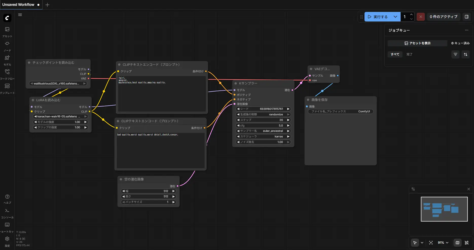474x250 pixels.
Task: Switch to the 完了 tab in job queue
Action: tap(409, 54)
